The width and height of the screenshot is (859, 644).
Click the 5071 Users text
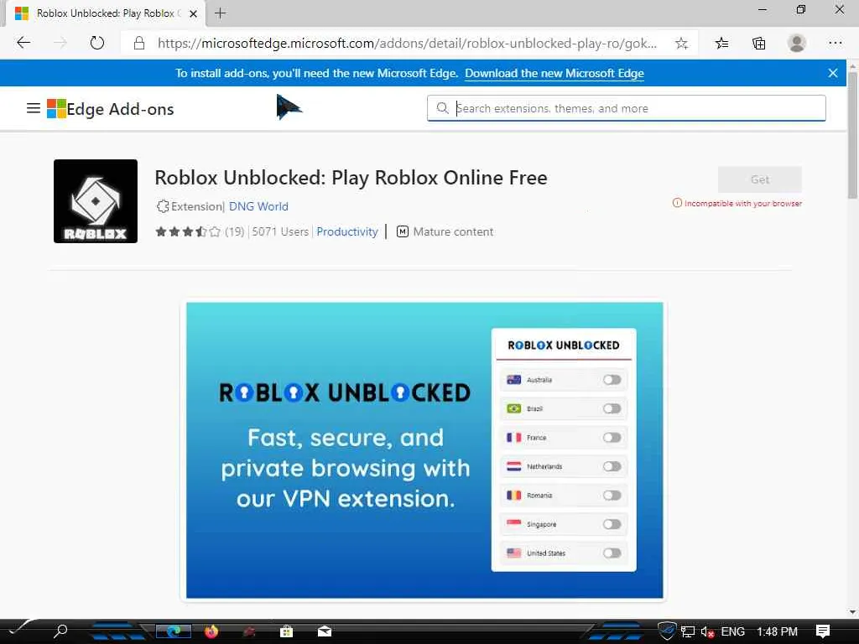[280, 231]
